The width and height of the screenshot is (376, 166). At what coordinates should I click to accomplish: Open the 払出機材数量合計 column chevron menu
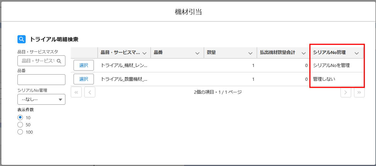[x=304, y=53]
